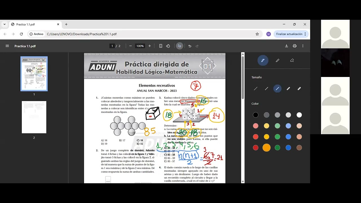The image size is (361, 203).
Task: Undo the last annotation
Action: coord(190,46)
